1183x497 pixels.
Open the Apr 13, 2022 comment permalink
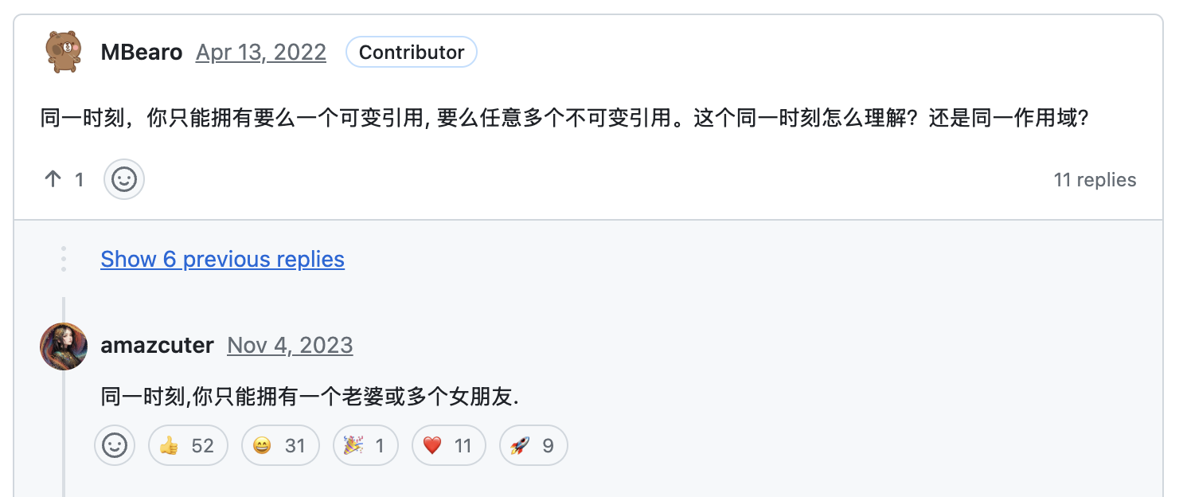pyautogui.click(x=261, y=53)
